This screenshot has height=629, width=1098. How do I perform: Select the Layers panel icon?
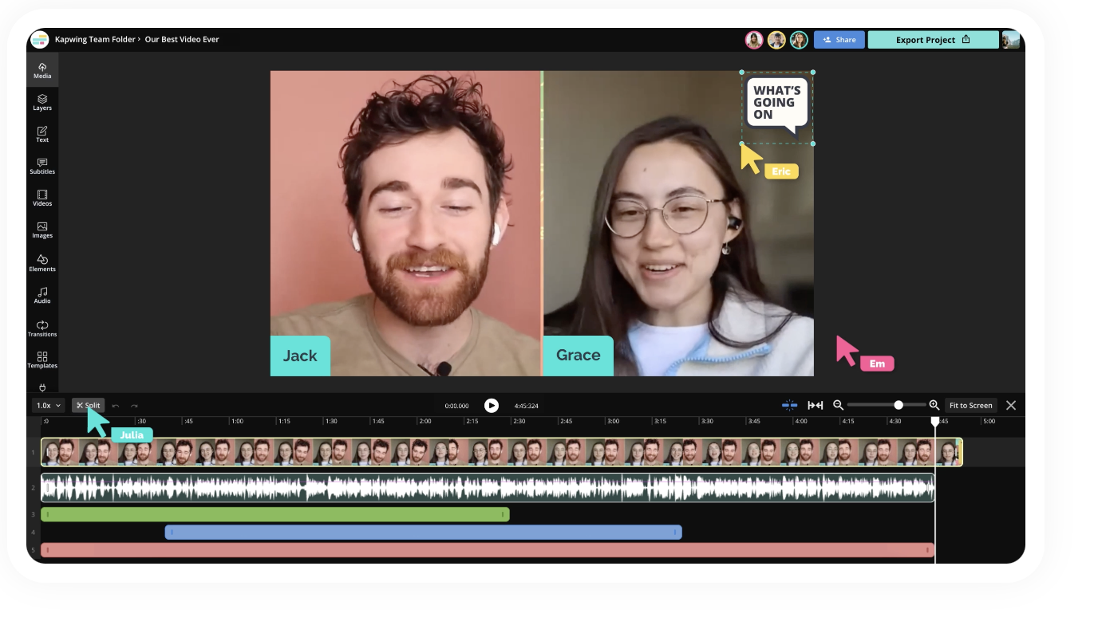42,102
